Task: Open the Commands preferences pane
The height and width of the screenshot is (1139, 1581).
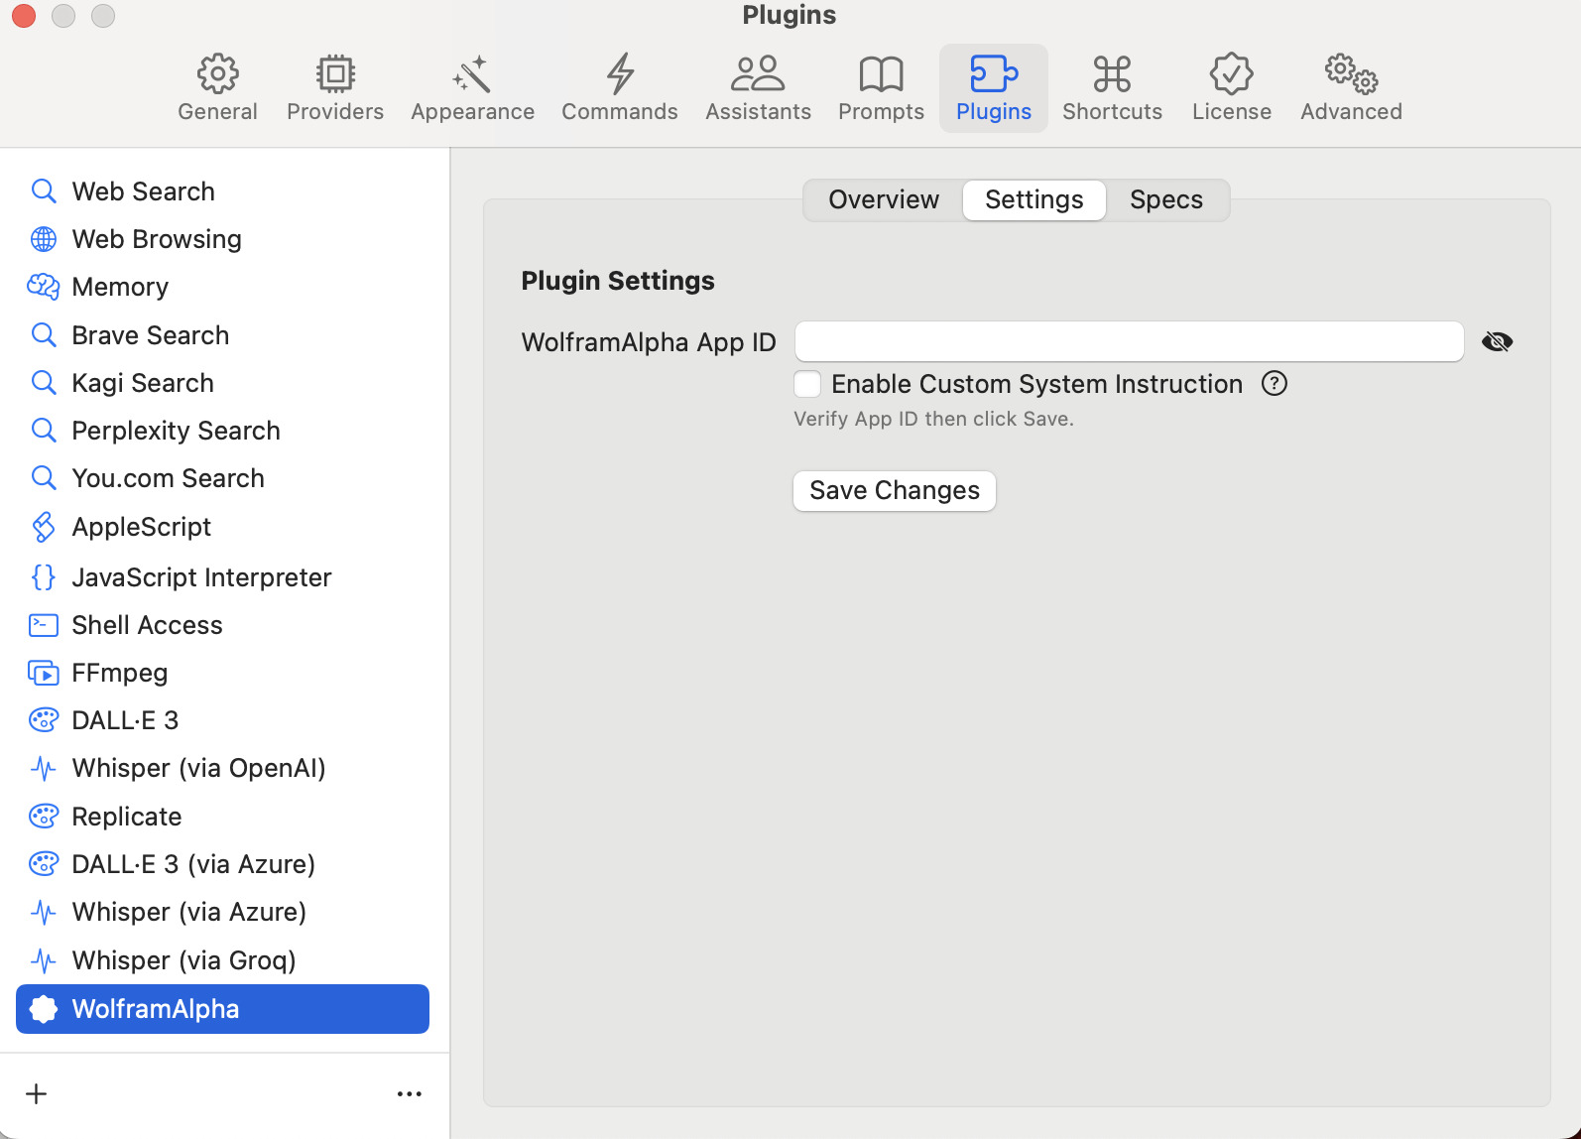Action: (x=619, y=88)
